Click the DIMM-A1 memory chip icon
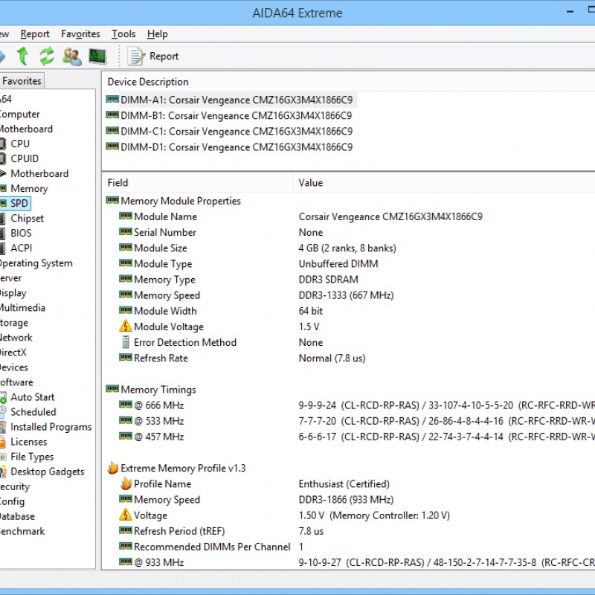Image resolution: width=595 pixels, height=595 pixels. (x=112, y=99)
